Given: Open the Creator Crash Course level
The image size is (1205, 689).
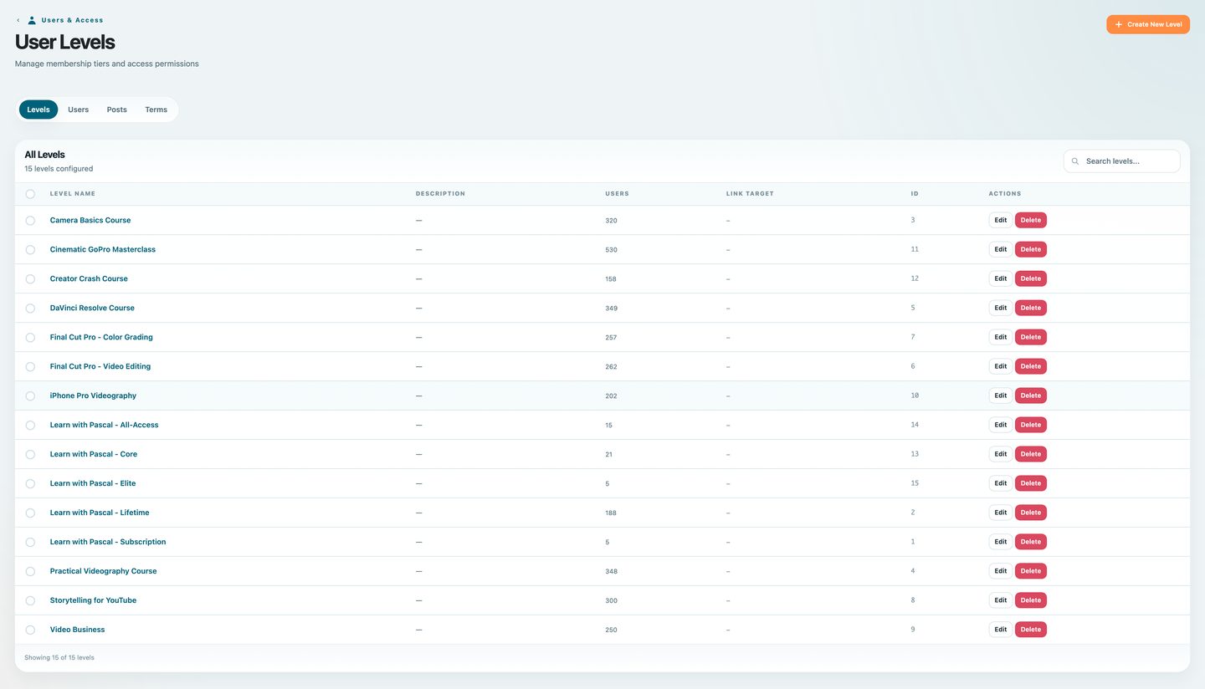Looking at the screenshot, I should [x=89, y=278].
